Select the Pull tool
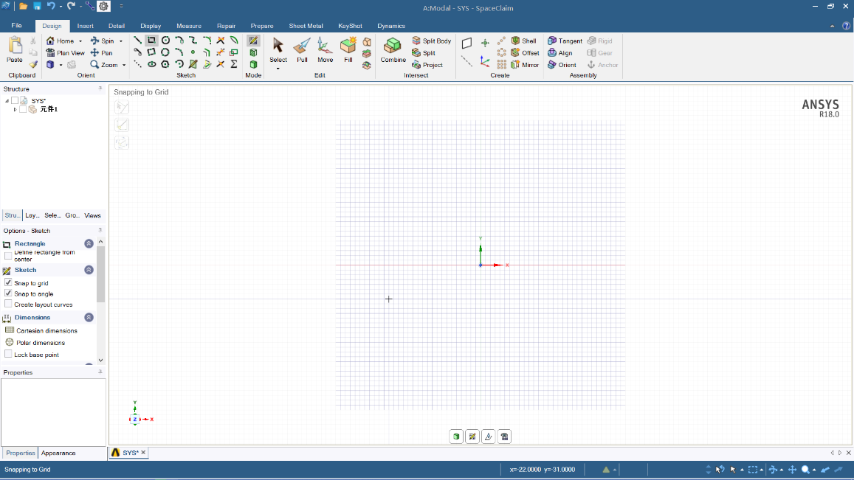854x480 pixels. pyautogui.click(x=302, y=50)
